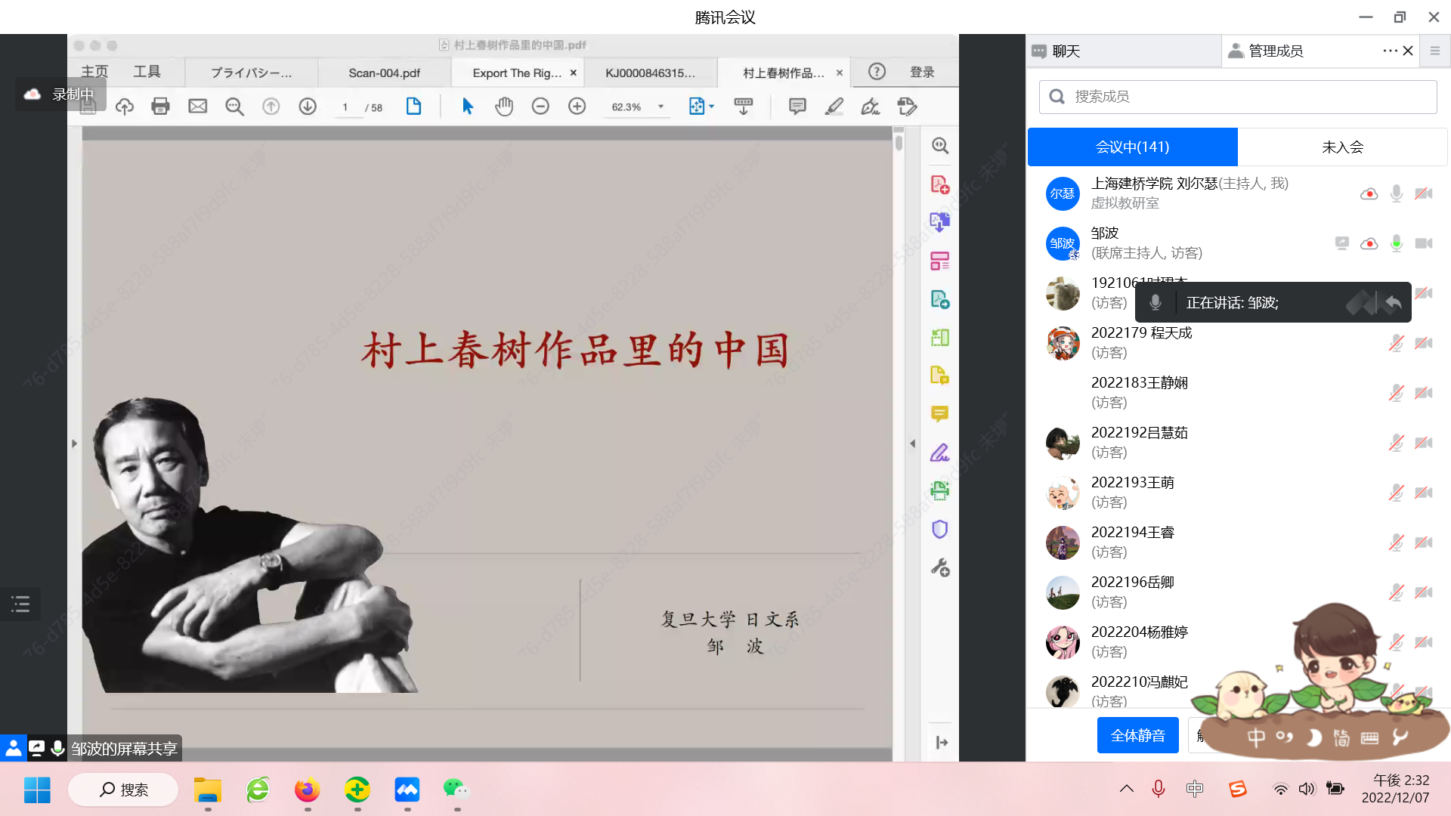This screenshot has width=1451, height=816.
Task: Toggle camera for 上海建桥学院 刘尔瑟
Action: pyautogui.click(x=1424, y=193)
